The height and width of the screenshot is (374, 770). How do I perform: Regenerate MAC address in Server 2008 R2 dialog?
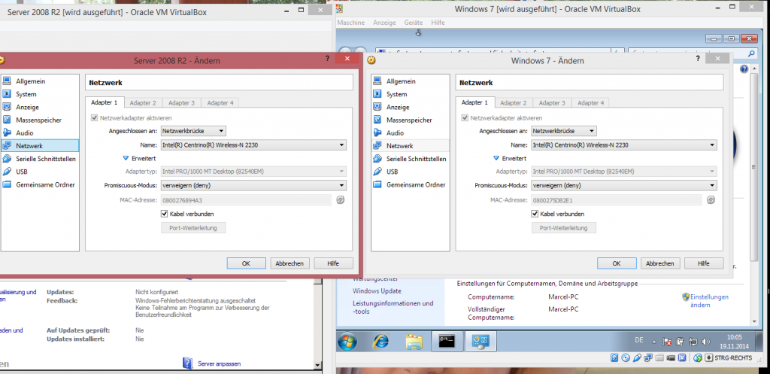(x=341, y=199)
